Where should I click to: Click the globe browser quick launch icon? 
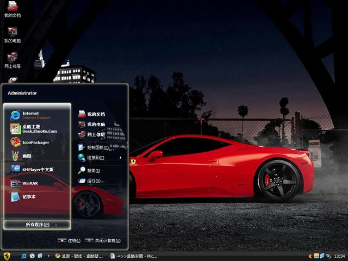32,256
